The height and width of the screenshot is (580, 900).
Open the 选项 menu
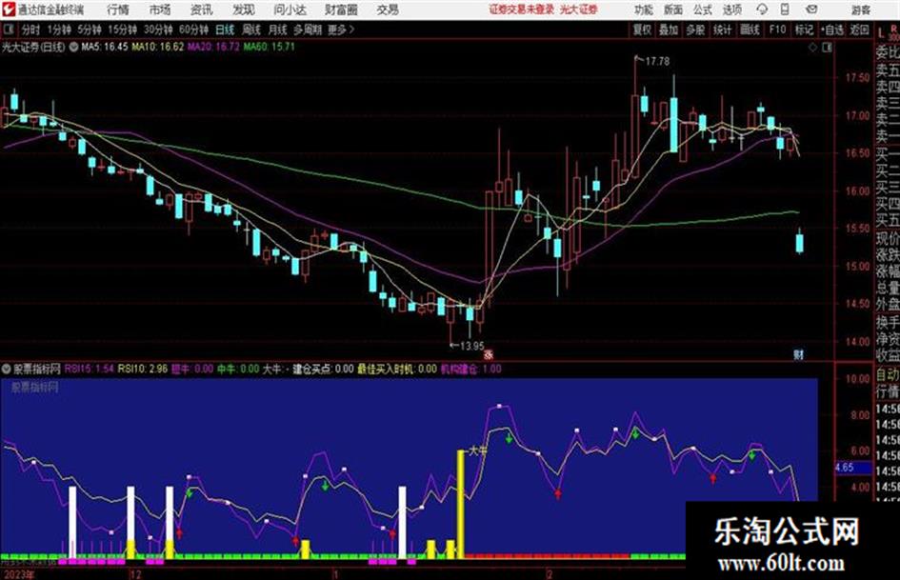(x=731, y=10)
